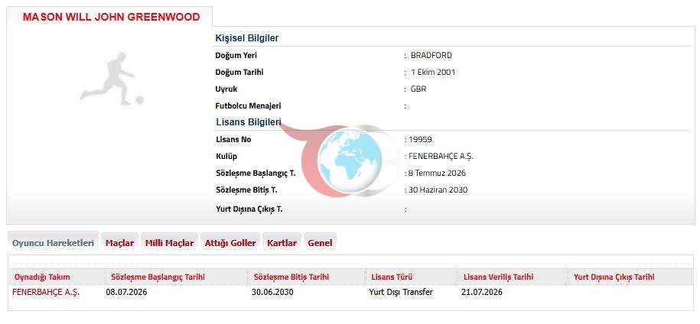Click the table cell 08.07.2026
This screenshot has width=700, height=324.
pyautogui.click(x=126, y=293)
